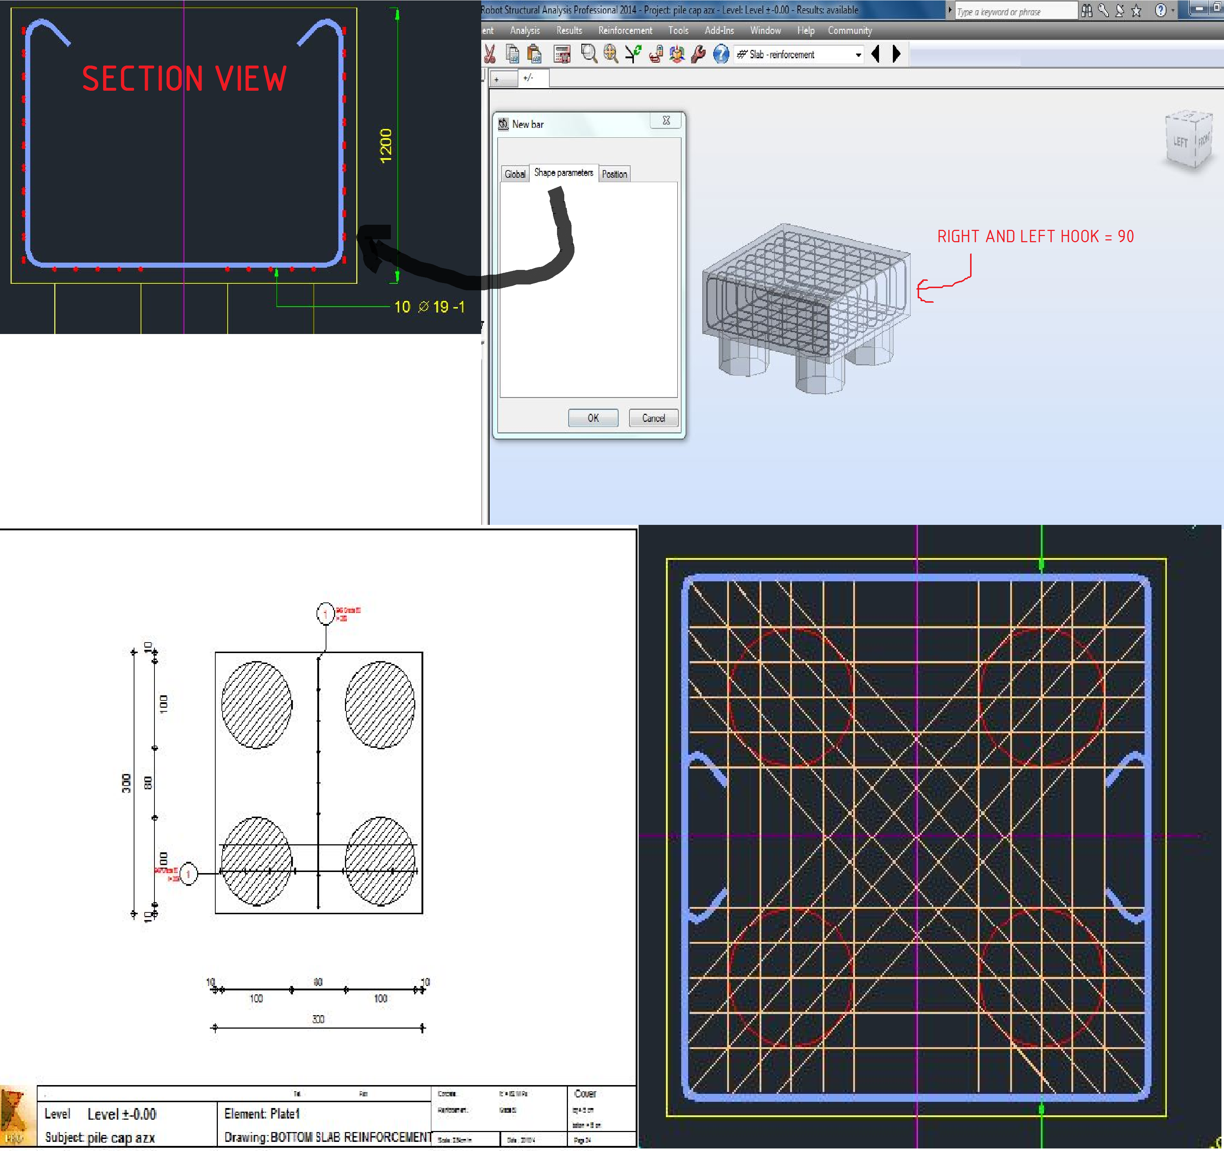
Task: Click the blue help question icon
Action: [x=720, y=54]
